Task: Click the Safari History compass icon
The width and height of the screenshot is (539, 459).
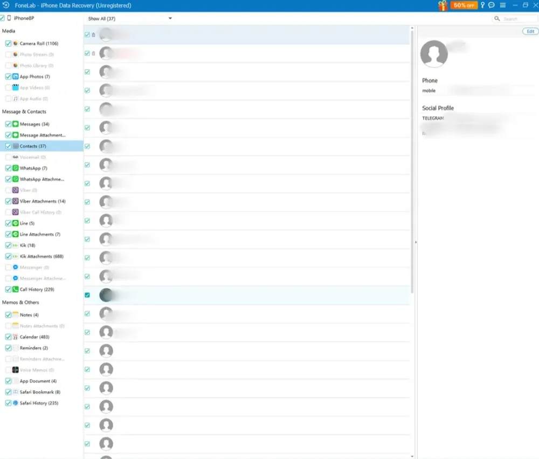Action: tap(16, 403)
